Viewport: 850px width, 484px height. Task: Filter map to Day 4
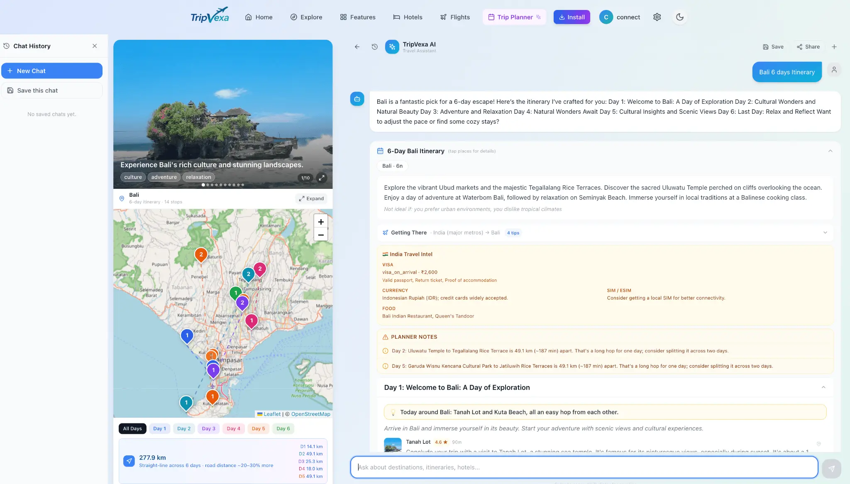click(x=234, y=429)
